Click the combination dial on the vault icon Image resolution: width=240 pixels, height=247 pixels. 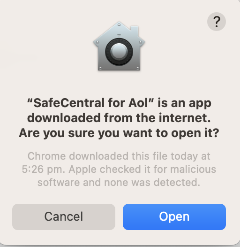point(119,52)
